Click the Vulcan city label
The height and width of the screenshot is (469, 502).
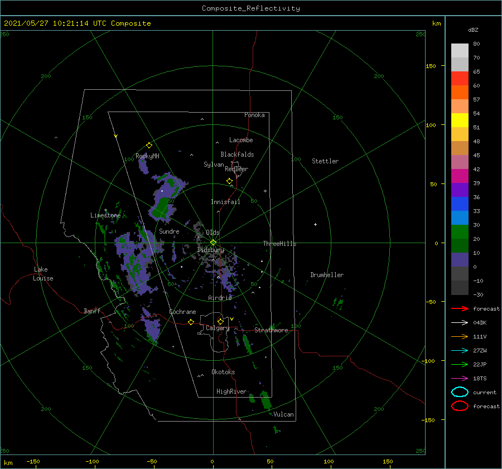pos(283,414)
